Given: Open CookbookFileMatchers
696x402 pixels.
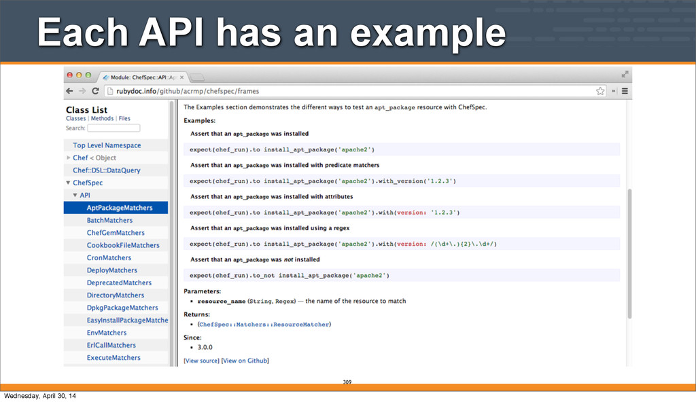Looking at the screenshot, I should point(123,245).
